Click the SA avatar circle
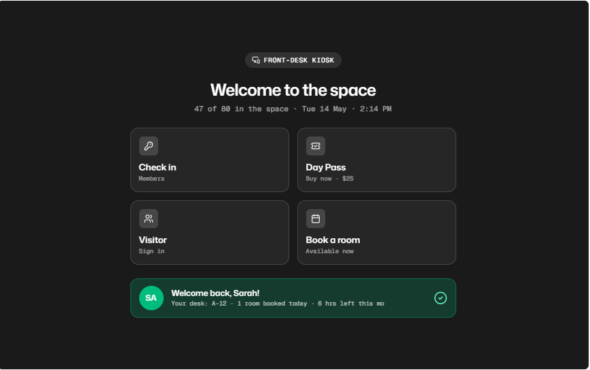Image resolution: width=590 pixels, height=370 pixels. click(x=151, y=298)
